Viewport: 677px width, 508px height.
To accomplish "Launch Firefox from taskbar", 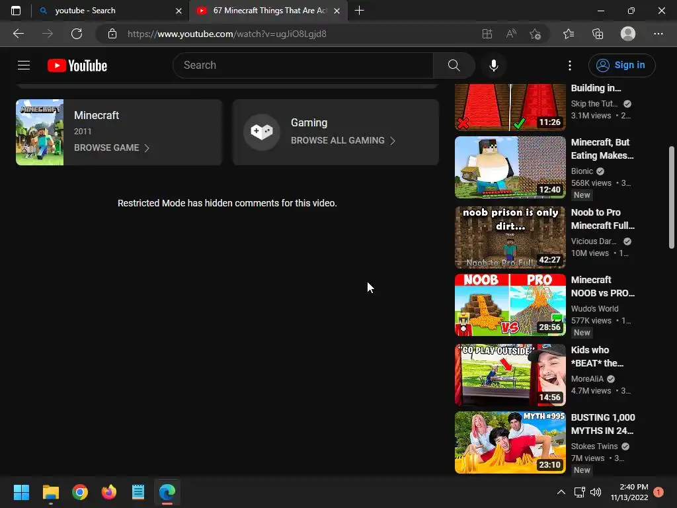I will tap(109, 492).
